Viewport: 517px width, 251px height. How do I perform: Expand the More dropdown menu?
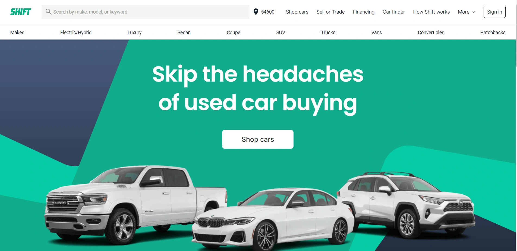tap(466, 12)
